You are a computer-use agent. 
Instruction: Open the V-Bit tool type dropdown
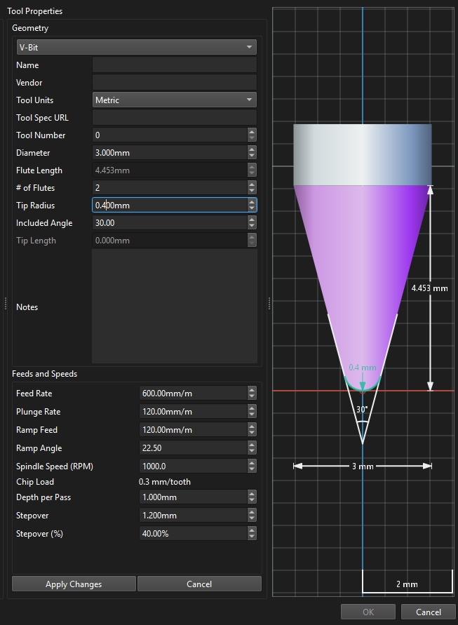136,47
